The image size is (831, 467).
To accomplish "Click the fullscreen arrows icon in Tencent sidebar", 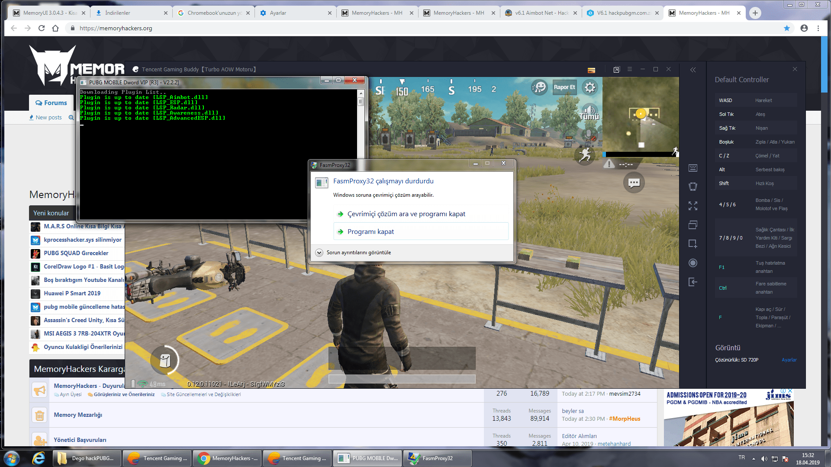I will point(693,206).
